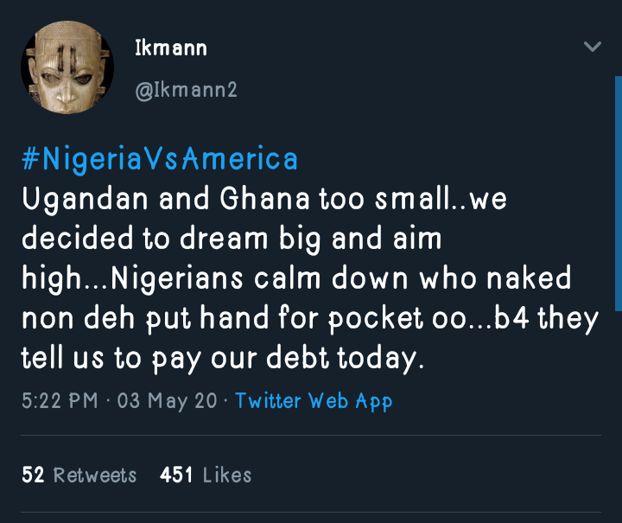Click the Ikmann display name
The width and height of the screenshot is (622, 523).
[x=171, y=48]
